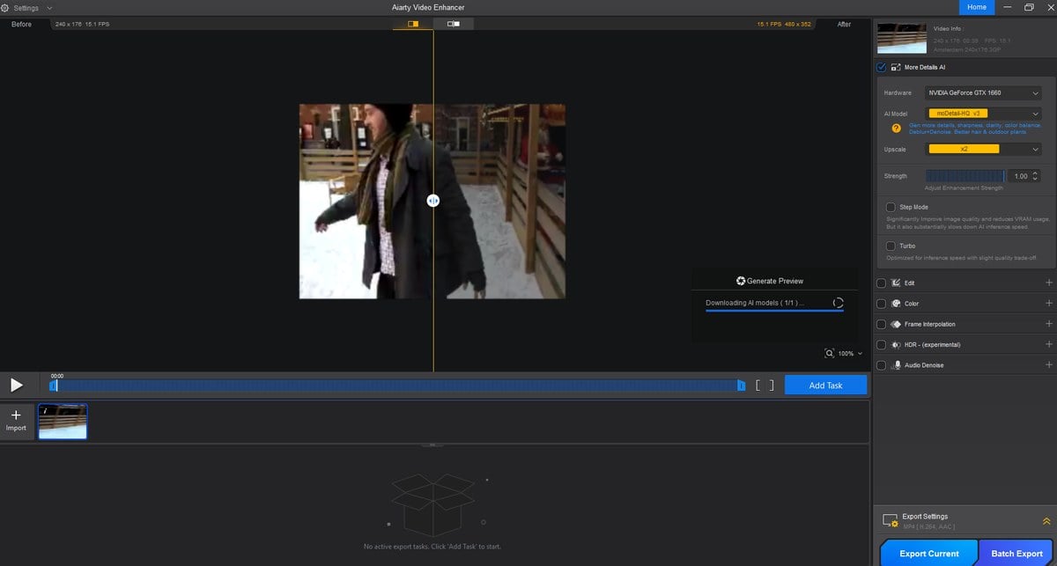This screenshot has width=1057, height=566.
Task: Click the Import plus icon
Action: click(16, 415)
